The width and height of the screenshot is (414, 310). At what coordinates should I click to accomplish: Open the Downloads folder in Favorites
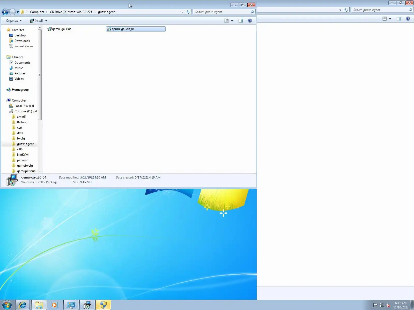tap(22, 41)
